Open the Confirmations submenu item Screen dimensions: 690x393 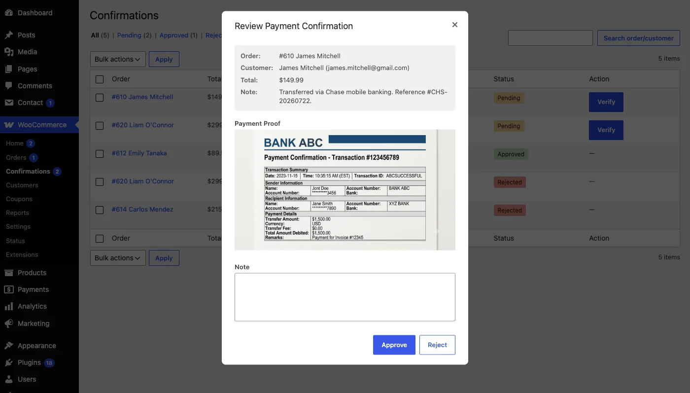(28, 172)
